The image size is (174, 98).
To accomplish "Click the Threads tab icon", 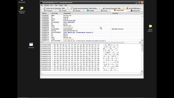I will (60, 11).
